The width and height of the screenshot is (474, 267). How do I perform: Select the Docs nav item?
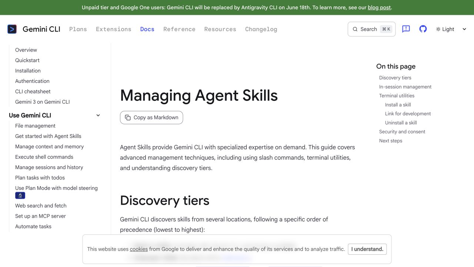pyautogui.click(x=147, y=29)
